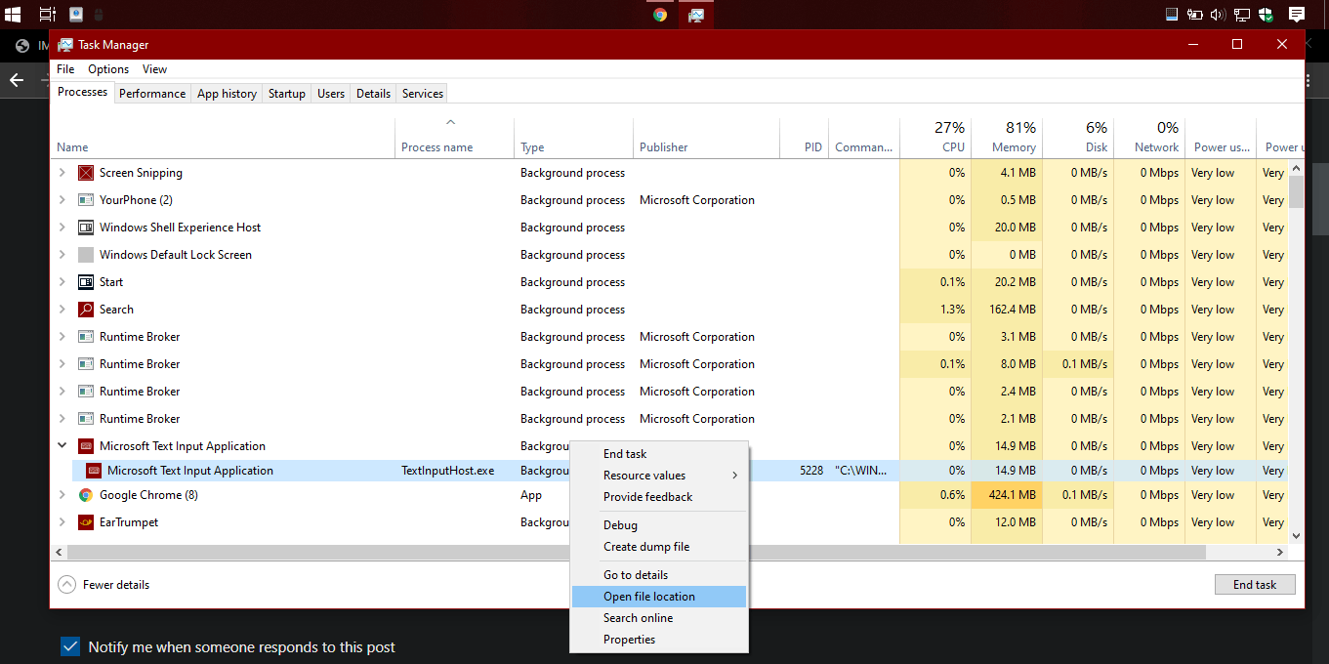The height and width of the screenshot is (664, 1329).
Task: Select End task in the context menu
Action: 659,454
